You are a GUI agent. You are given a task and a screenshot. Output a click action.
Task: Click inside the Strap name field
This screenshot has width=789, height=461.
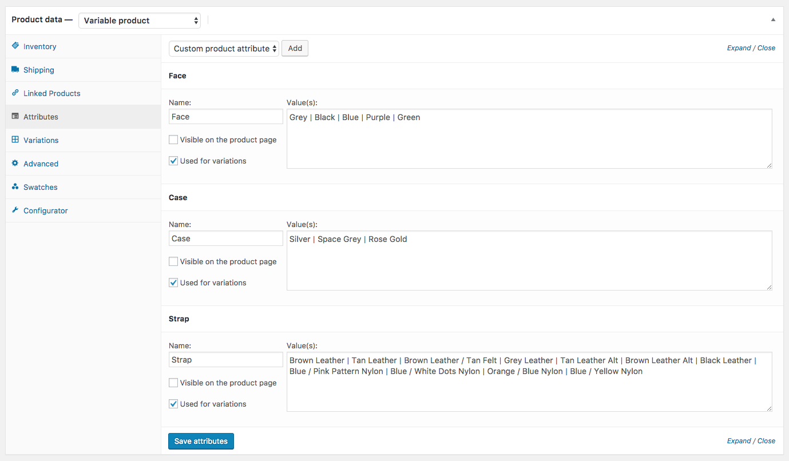(225, 359)
